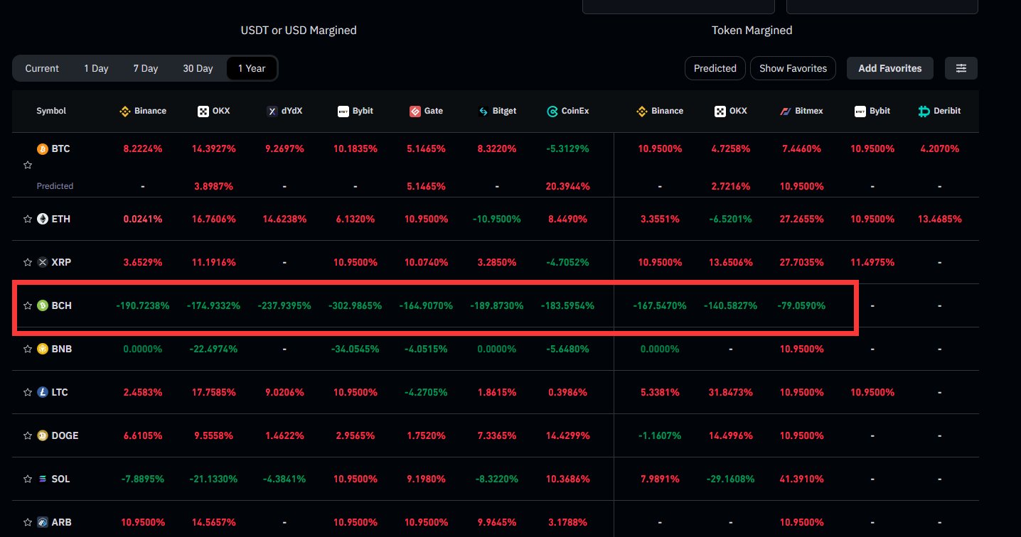Favorite DOGE with its star icon
This screenshot has height=537, width=1021.
28,435
